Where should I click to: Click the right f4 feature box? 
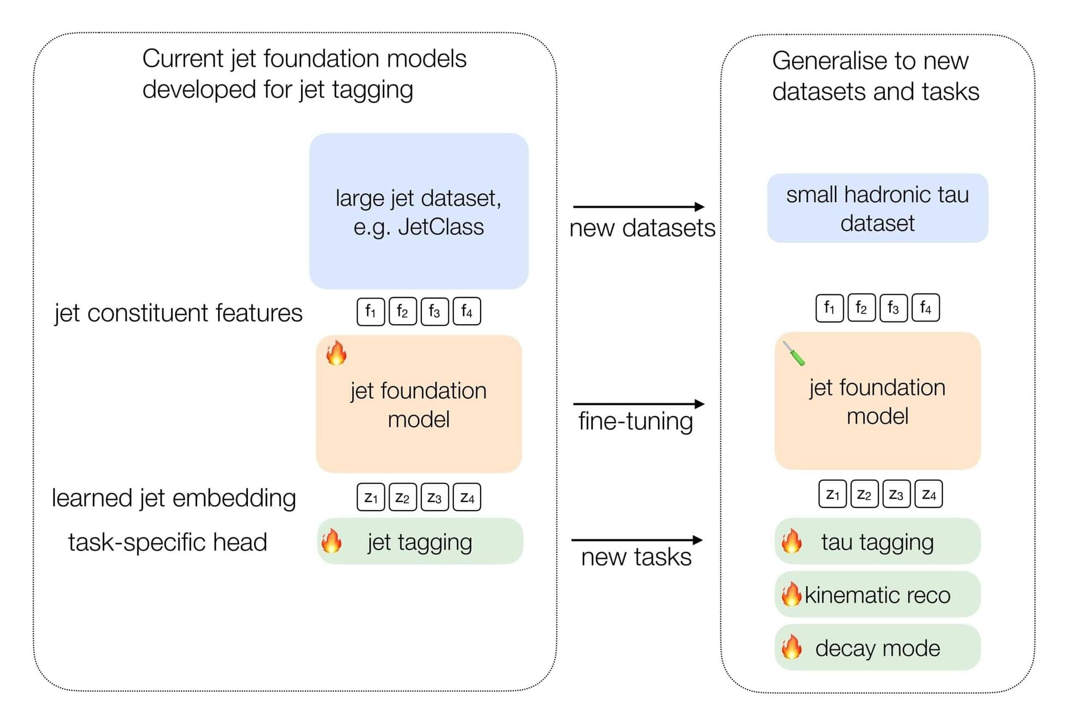pyautogui.click(x=926, y=308)
